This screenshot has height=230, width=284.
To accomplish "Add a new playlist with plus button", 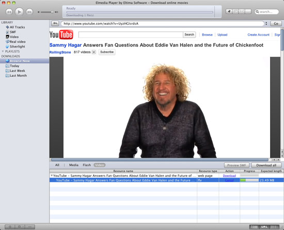I will tap(10, 227).
